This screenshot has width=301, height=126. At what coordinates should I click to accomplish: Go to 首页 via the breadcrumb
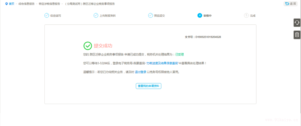[11, 4]
